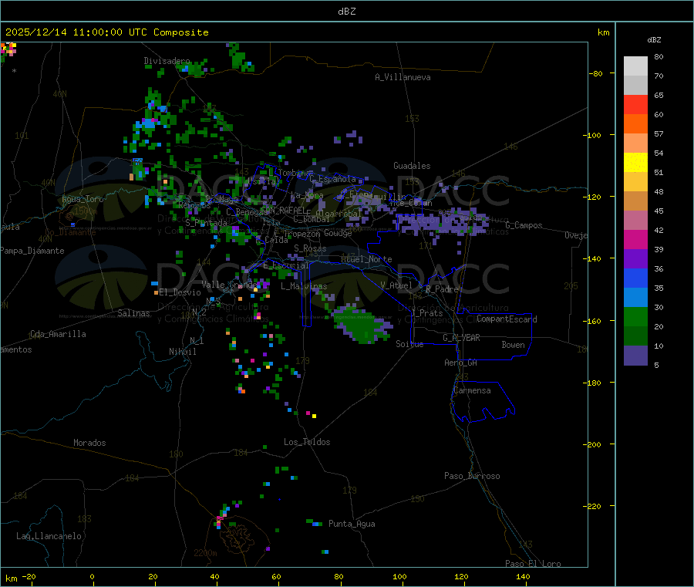
Task: Click the Soitue label
Action: (x=409, y=344)
